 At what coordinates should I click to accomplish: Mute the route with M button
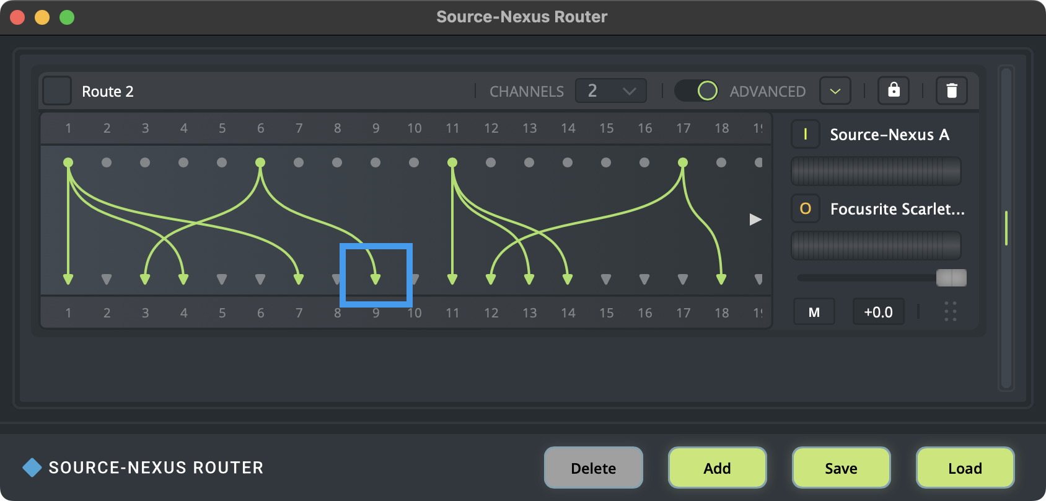[814, 312]
